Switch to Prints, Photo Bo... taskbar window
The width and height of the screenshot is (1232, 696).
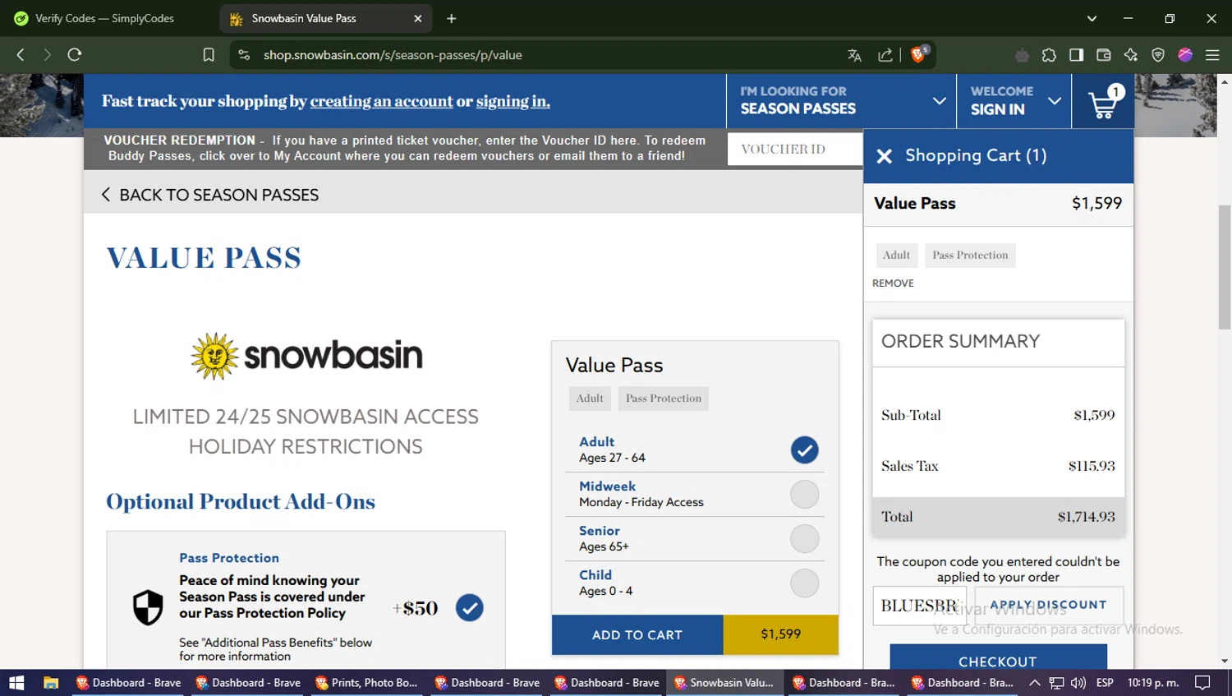click(x=367, y=683)
